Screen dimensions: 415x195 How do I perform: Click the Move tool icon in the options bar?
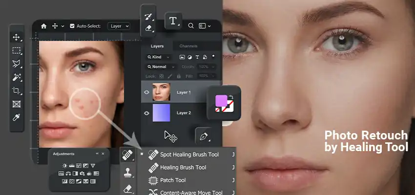coord(55,26)
